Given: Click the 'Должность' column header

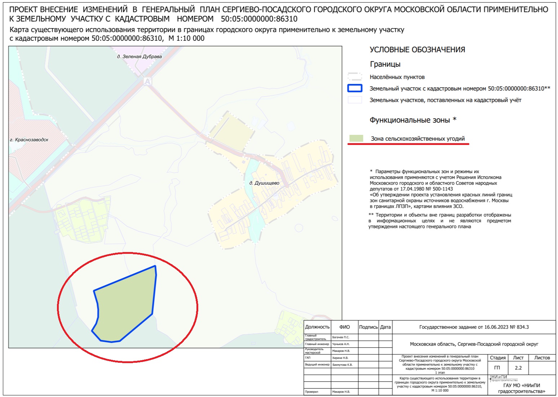Looking at the screenshot, I should [317, 327].
